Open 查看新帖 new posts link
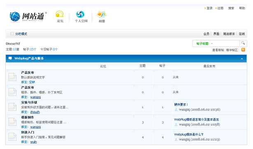253x149 pixels. pos(218,50)
